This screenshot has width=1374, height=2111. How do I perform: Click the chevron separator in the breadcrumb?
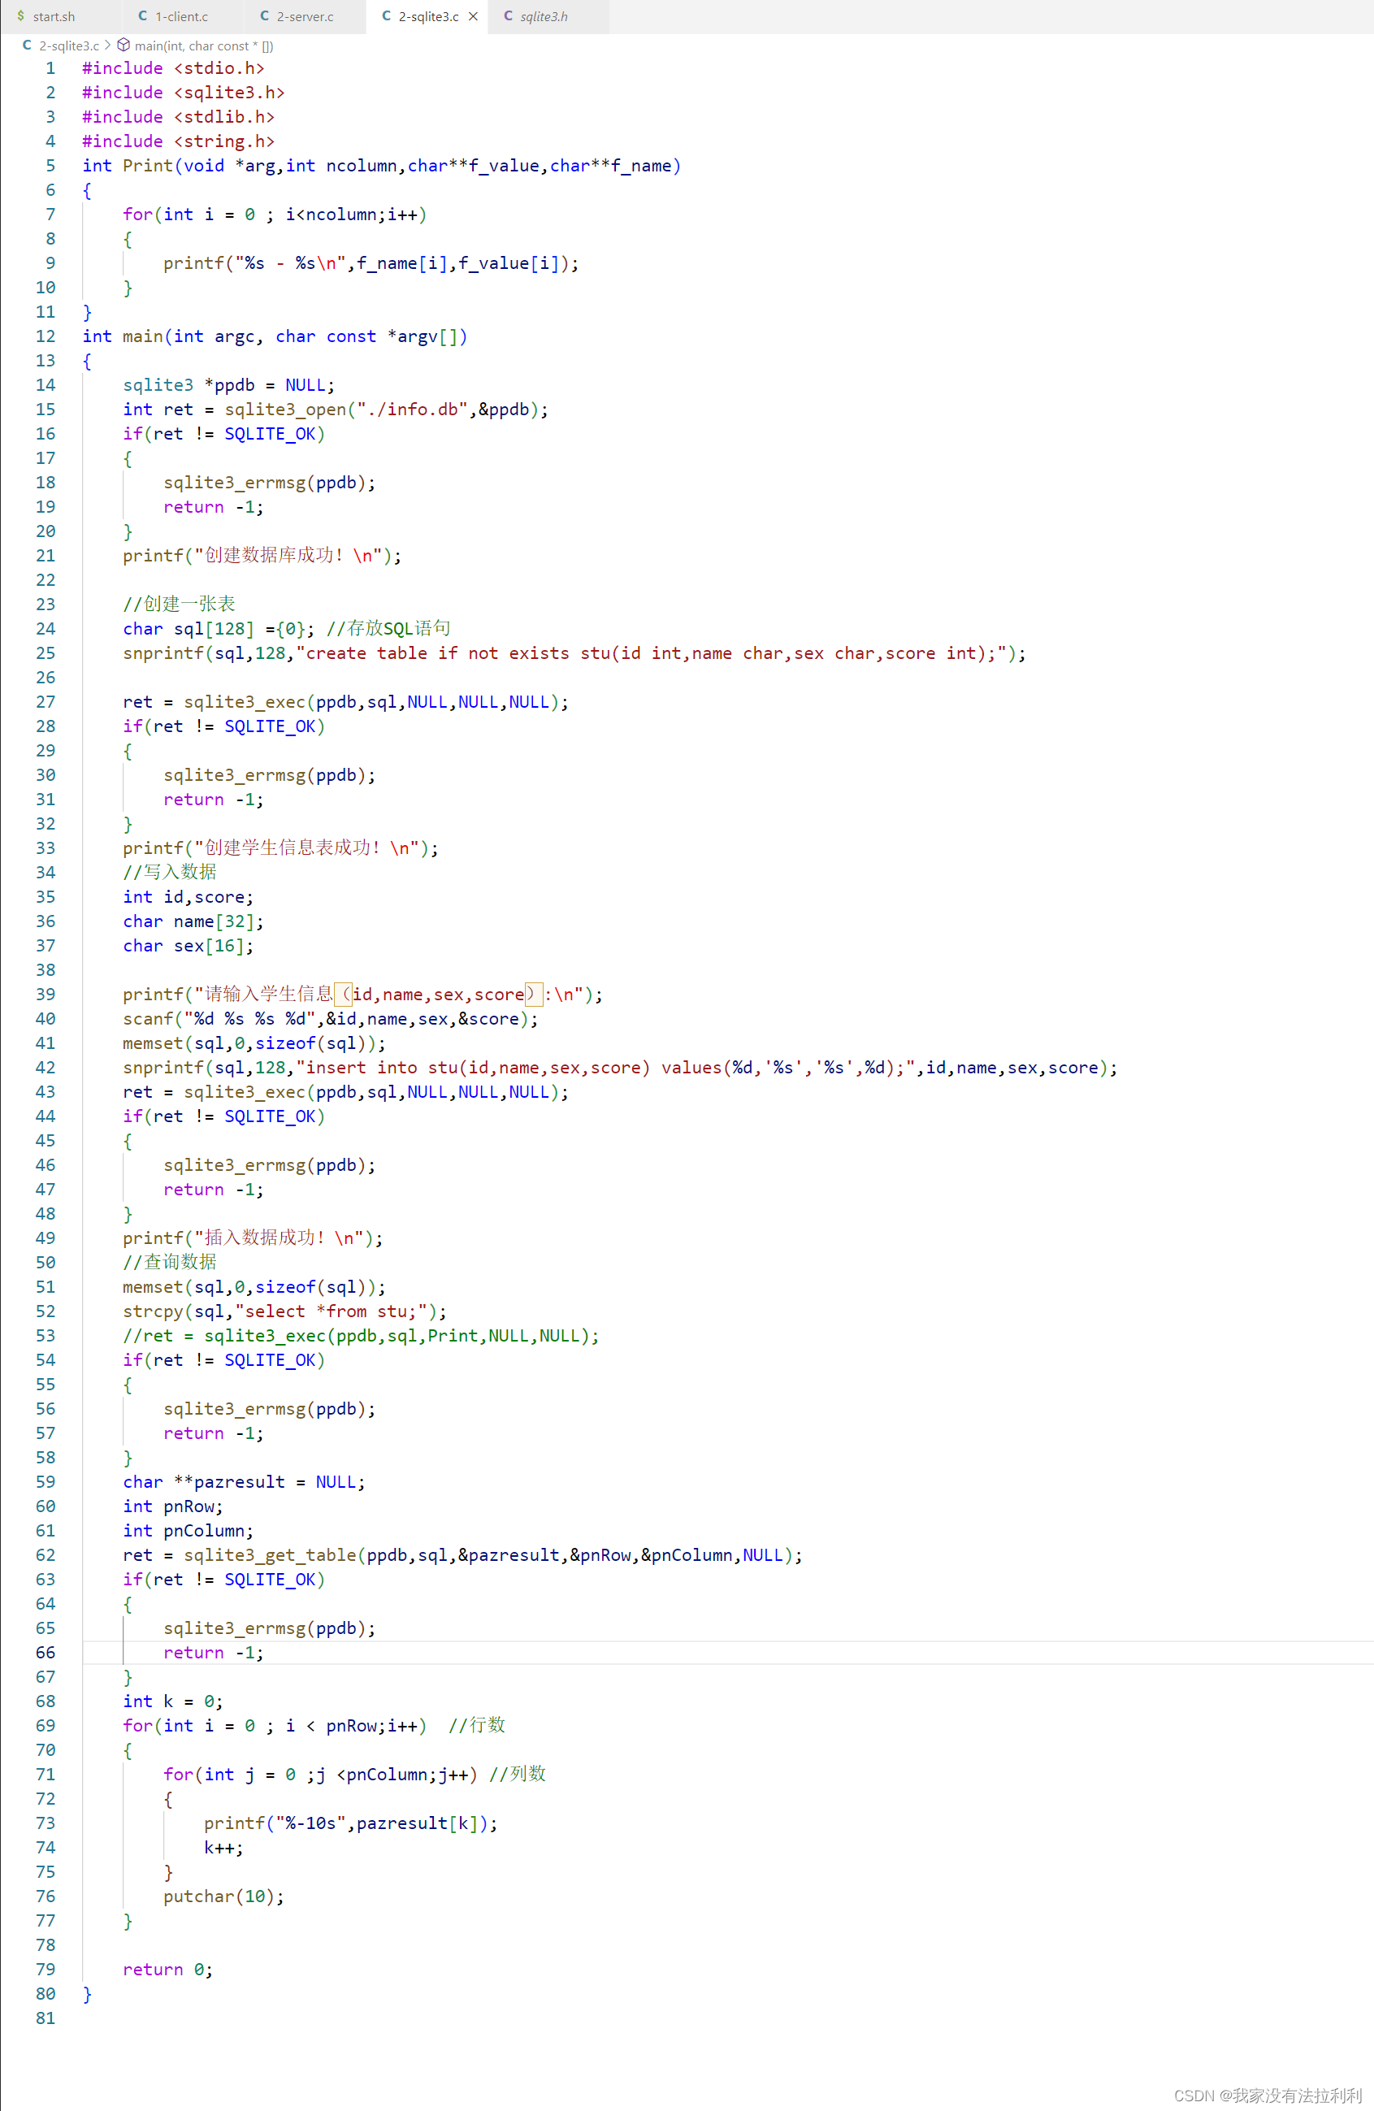coord(106,45)
